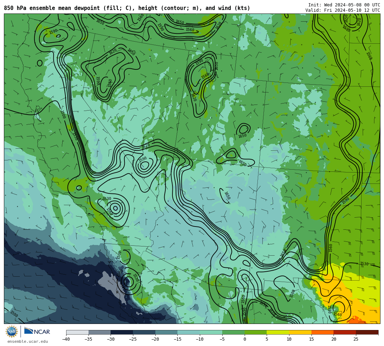Click the colorbar tick label -15

[177, 339]
